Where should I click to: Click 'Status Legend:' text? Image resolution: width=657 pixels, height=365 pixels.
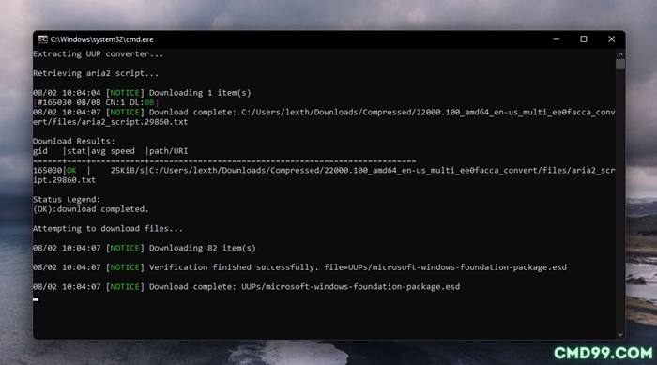tap(67, 200)
